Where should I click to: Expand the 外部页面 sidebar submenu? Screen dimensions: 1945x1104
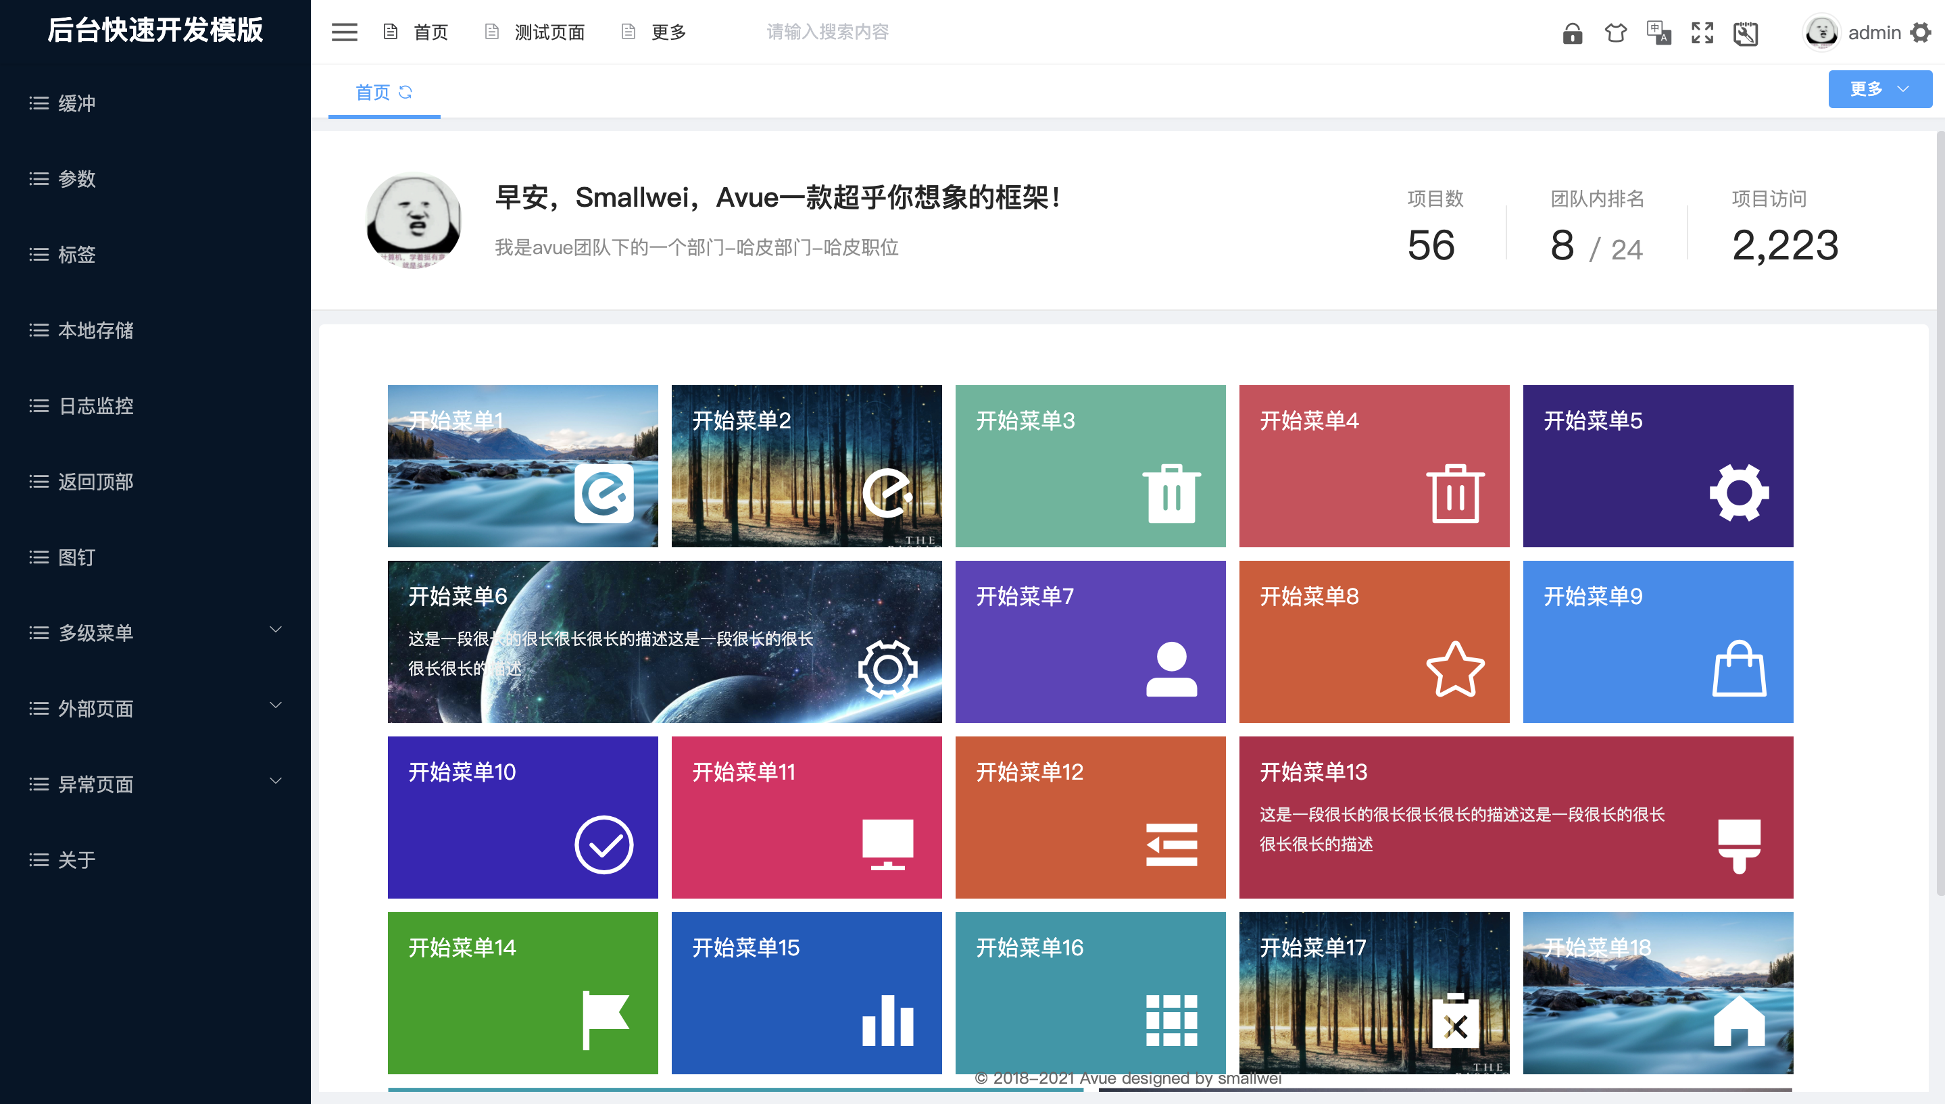(155, 707)
